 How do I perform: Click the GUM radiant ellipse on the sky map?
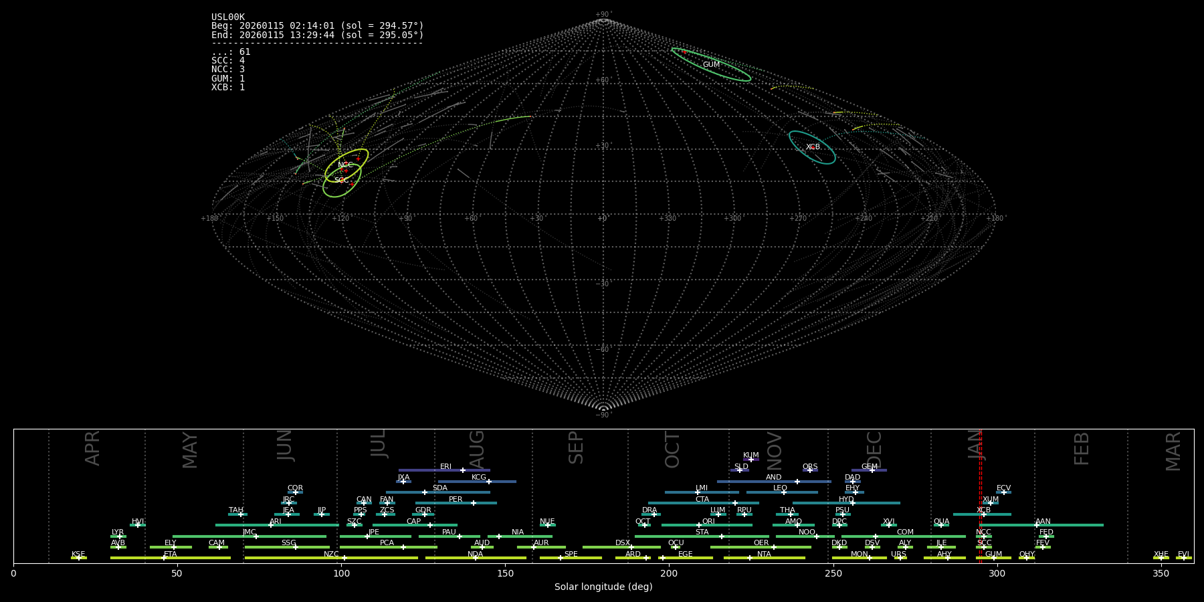coord(711,65)
